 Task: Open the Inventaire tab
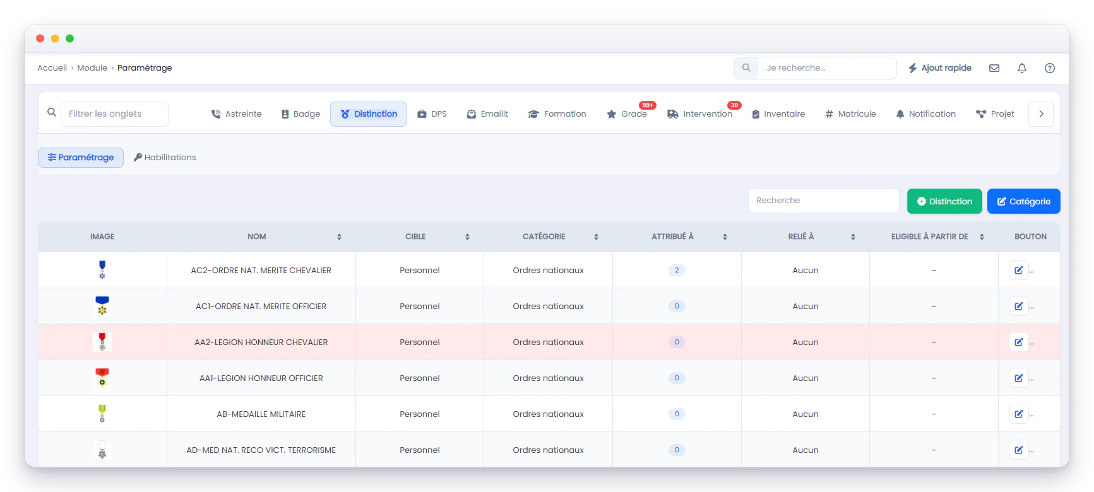[778, 114]
